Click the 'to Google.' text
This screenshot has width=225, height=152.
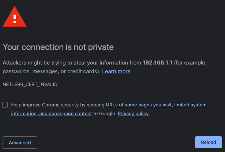(x=105, y=113)
